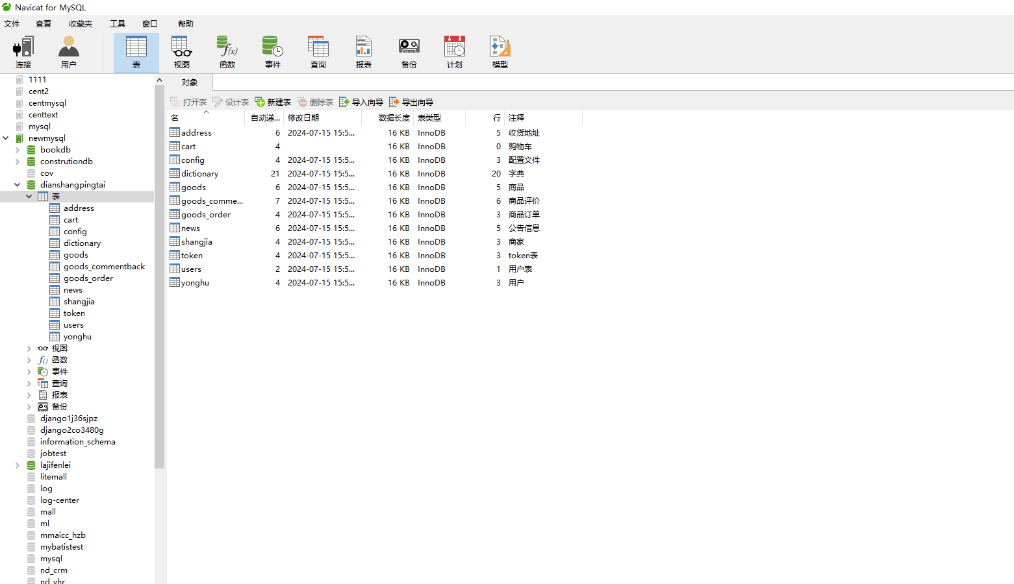
Task: Click the 导出向导 export wizard button
Action: click(x=411, y=102)
